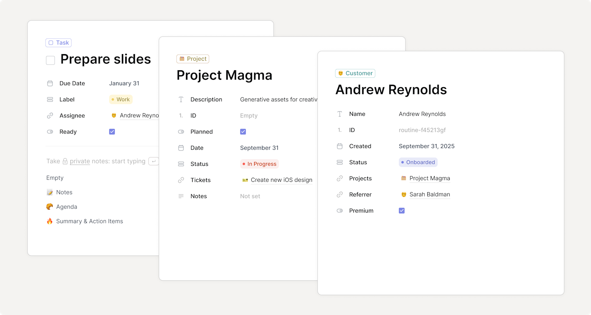Click the 'Empty' ID value in Project card

point(249,116)
